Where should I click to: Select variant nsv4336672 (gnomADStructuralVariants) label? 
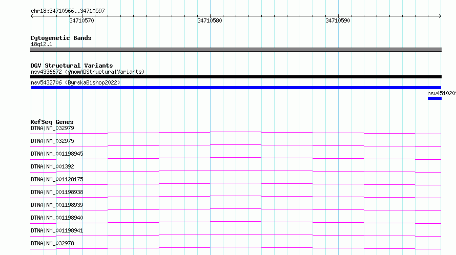click(x=88, y=72)
